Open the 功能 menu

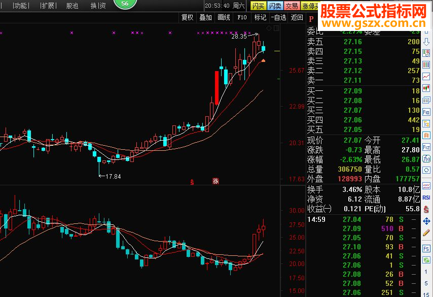[21, 6]
